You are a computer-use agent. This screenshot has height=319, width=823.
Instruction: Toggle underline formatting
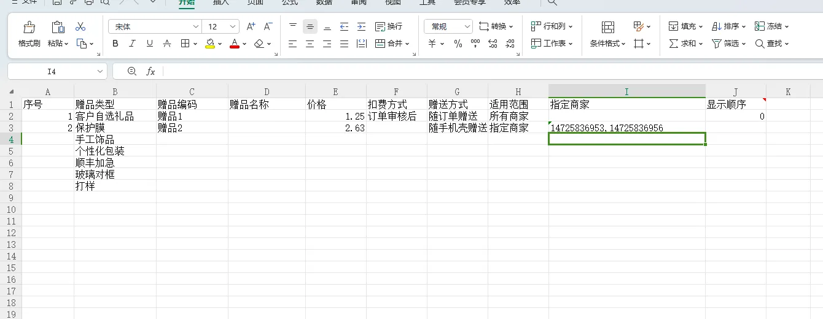coord(149,44)
